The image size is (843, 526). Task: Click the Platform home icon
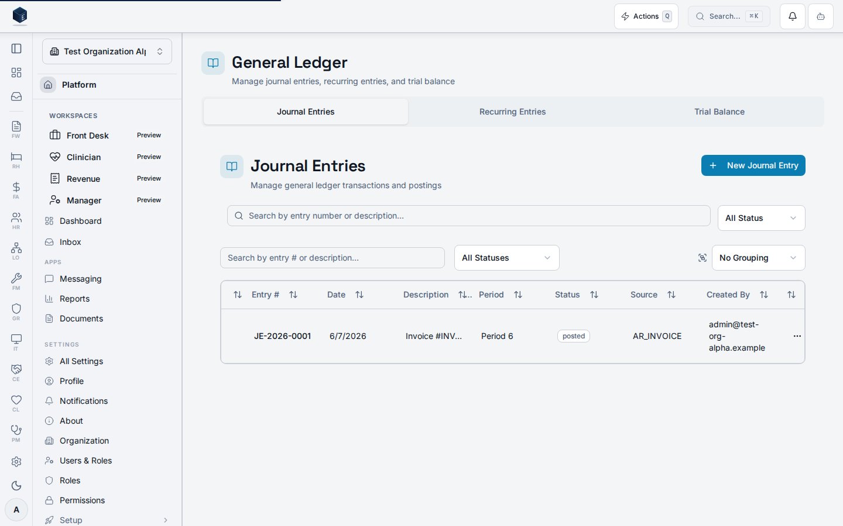pos(48,85)
